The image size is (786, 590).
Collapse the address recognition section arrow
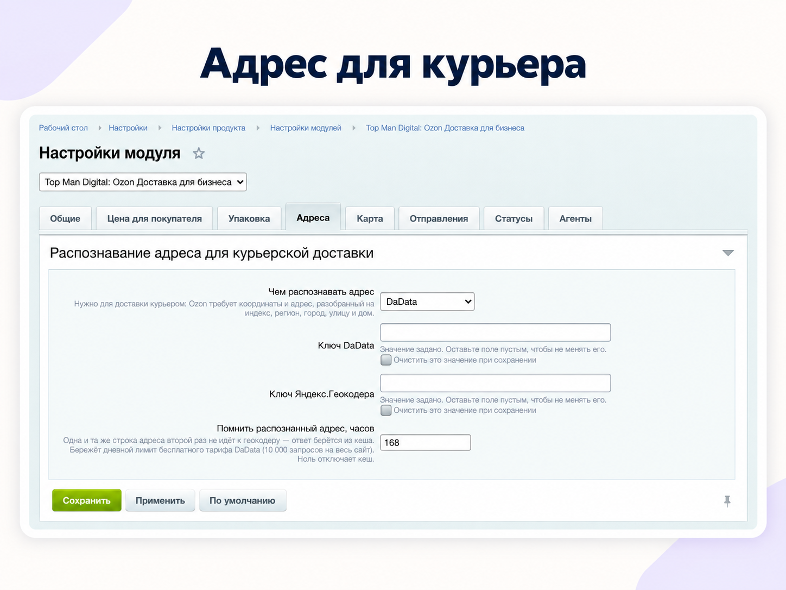728,253
